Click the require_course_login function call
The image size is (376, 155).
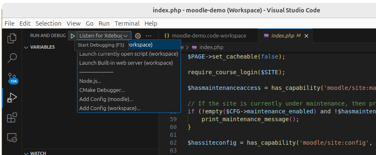(x=222, y=72)
